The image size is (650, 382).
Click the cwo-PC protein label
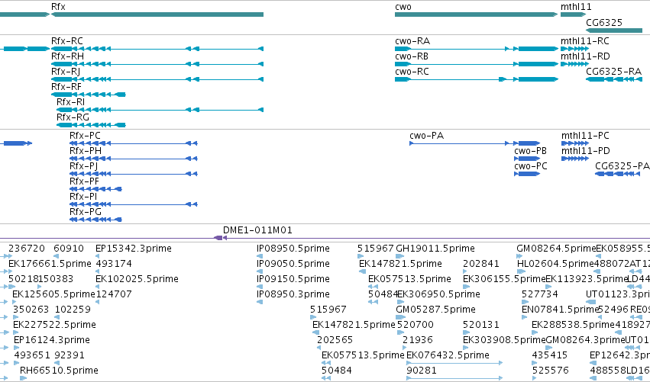pos(531,166)
